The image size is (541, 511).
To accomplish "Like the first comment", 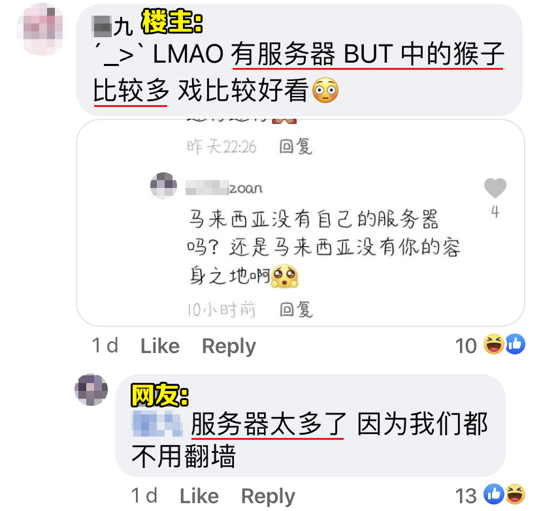I will tap(159, 346).
